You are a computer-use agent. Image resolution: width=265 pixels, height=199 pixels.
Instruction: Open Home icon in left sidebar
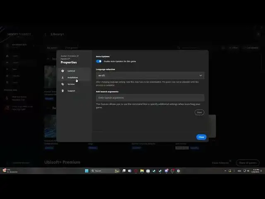(7, 56)
